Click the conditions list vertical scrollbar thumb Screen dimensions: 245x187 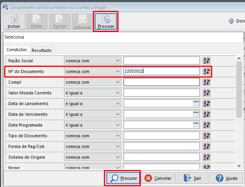point(239,89)
